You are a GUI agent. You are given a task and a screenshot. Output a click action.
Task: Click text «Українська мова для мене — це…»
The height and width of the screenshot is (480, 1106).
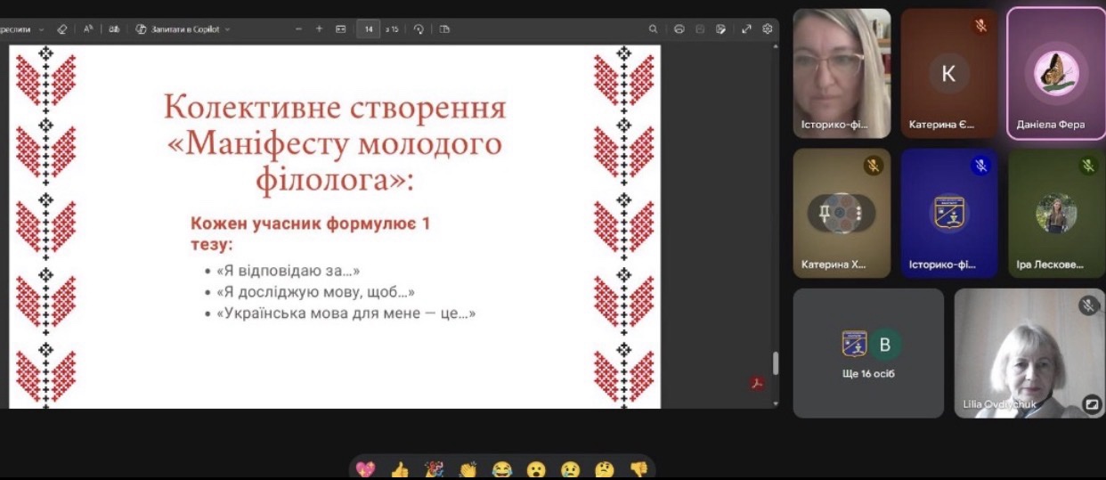pyautogui.click(x=346, y=313)
